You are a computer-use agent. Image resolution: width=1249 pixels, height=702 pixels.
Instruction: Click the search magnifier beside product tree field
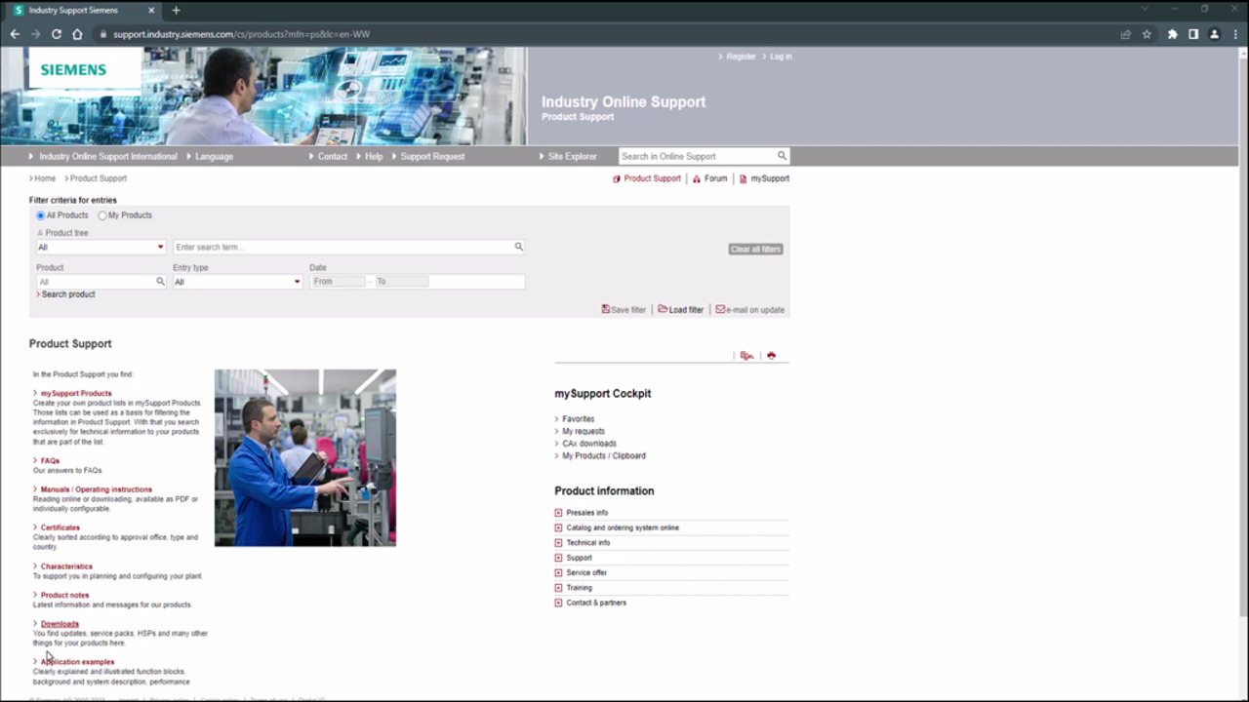pyautogui.click(x=518, y=247)
